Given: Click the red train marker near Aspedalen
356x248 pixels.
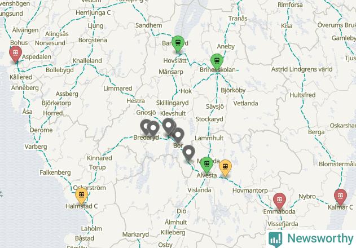Looking at the screenshot, I should tap(15, 54).
